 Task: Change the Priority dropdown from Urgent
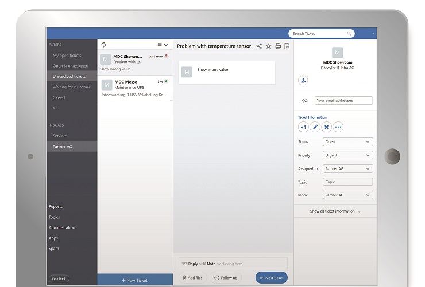[x=348, y=155]
